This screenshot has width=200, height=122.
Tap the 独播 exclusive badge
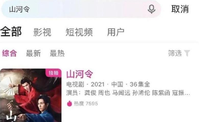(x=54, y=73)
